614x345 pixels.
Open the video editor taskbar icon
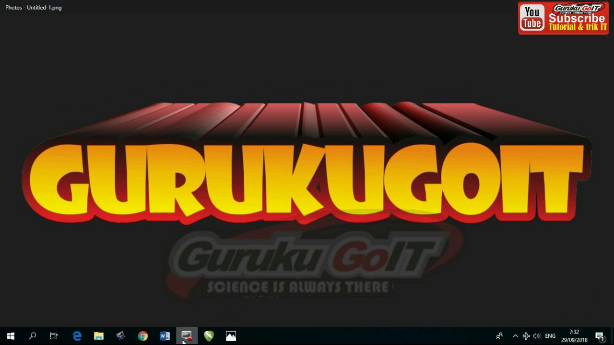pyautogui.click(x=120, y=336)
